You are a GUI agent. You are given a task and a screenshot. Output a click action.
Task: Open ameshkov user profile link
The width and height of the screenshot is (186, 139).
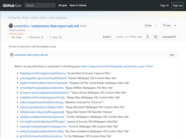(x=22, y=26)
